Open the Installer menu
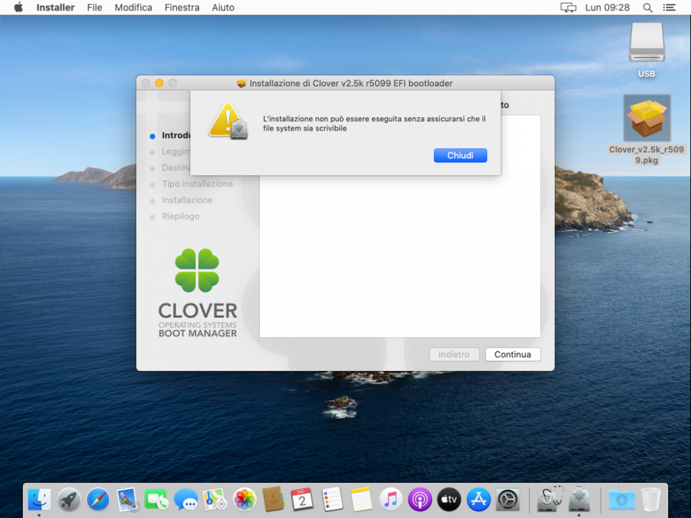The width and height of the screenshot is (691, 518). tap(55, 8)
